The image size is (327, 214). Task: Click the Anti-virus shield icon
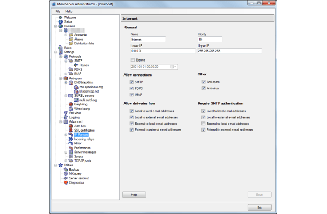pos(66,113)
